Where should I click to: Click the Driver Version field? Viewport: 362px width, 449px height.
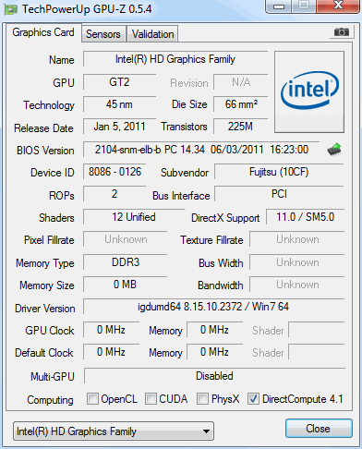coord(213,307)
